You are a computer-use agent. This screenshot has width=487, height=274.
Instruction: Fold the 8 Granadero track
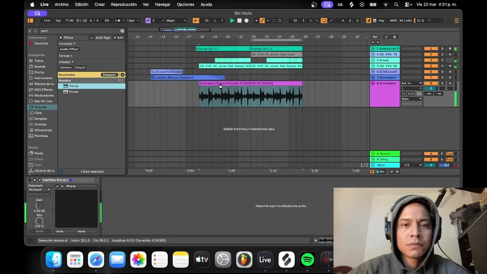tap(373, 83)
